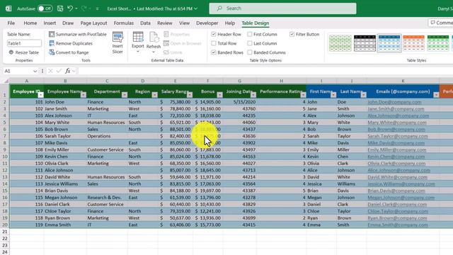Viewport: 453px width, 255px height.
Task: Click the Excel app icon in title bar
Action: point(8,8)
